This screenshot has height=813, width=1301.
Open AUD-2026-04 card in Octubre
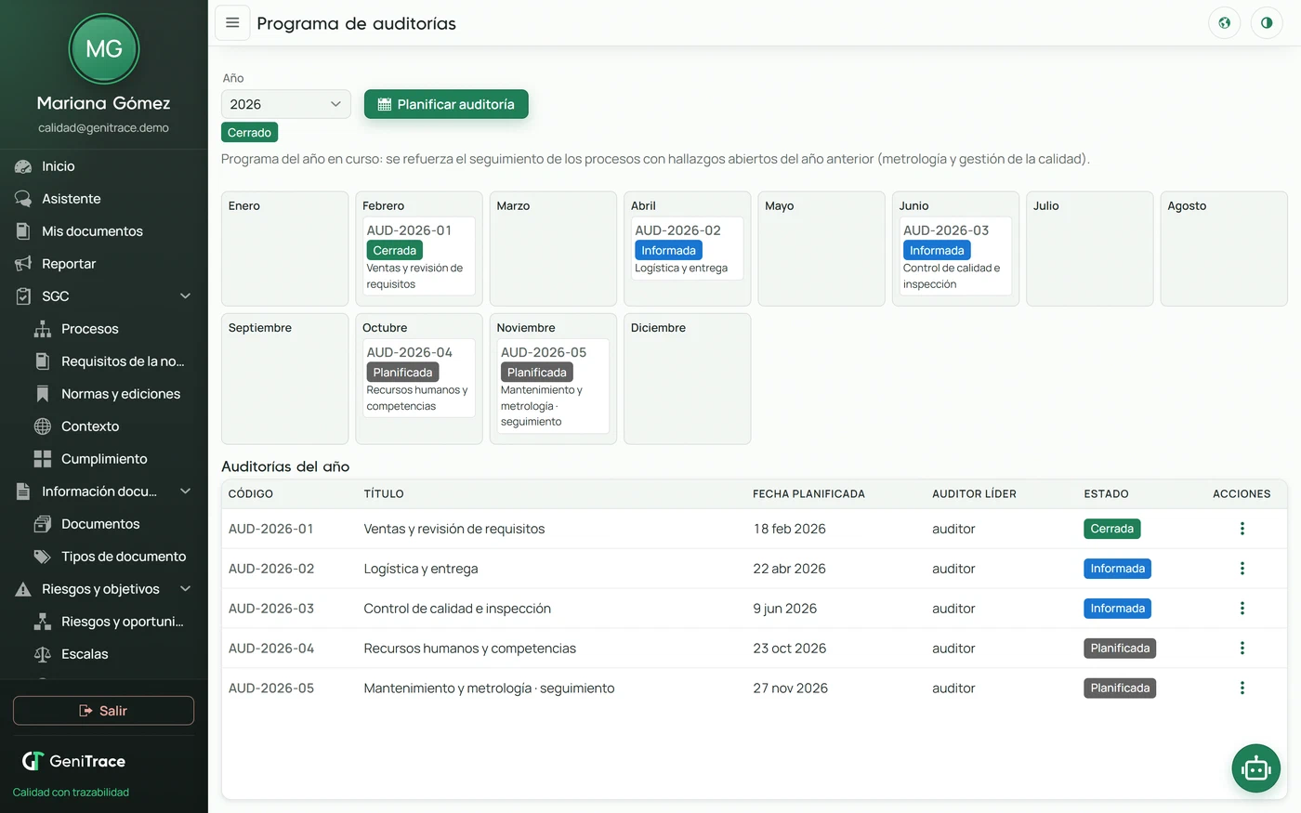pyautogui.click(x=419, y=378)
